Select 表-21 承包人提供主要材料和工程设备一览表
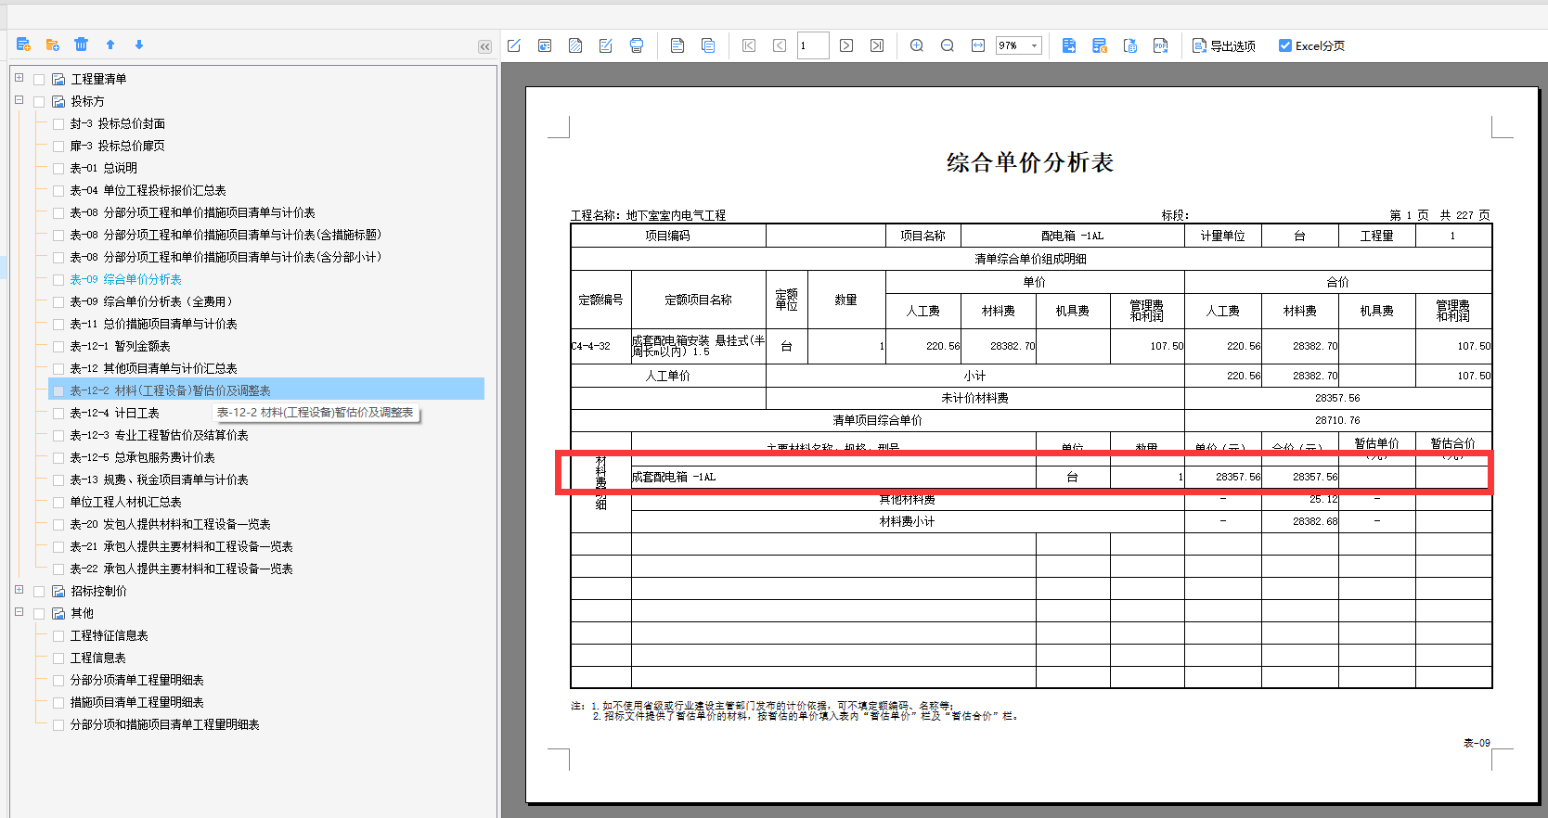The width and height of the screenshot is (1548, 818). pos(181,546)
